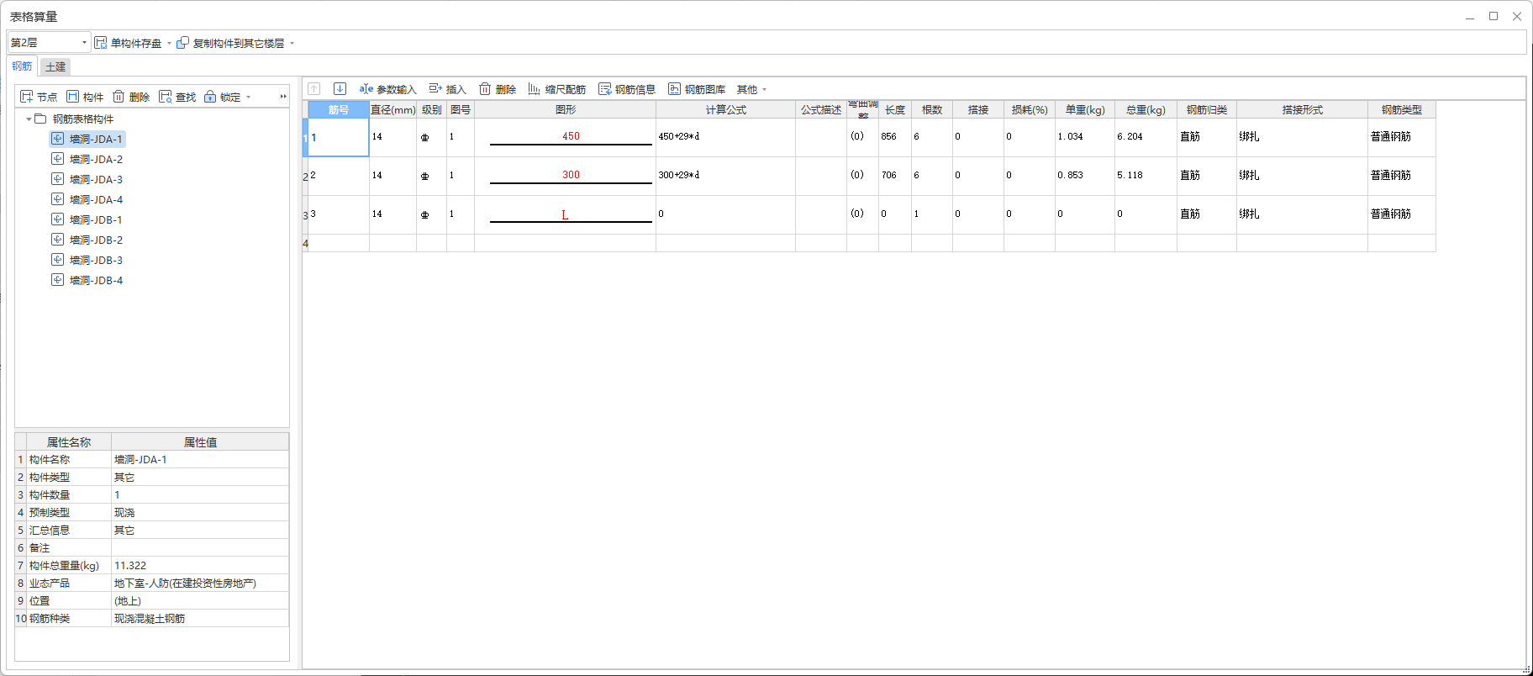The width and height of the screenshot is (1533, 676).
Task: Click the 查找 search icon
Action: click(166, 97)
